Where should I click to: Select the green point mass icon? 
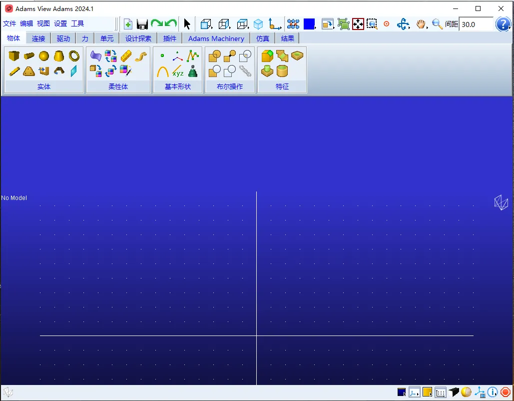point(193,71)
